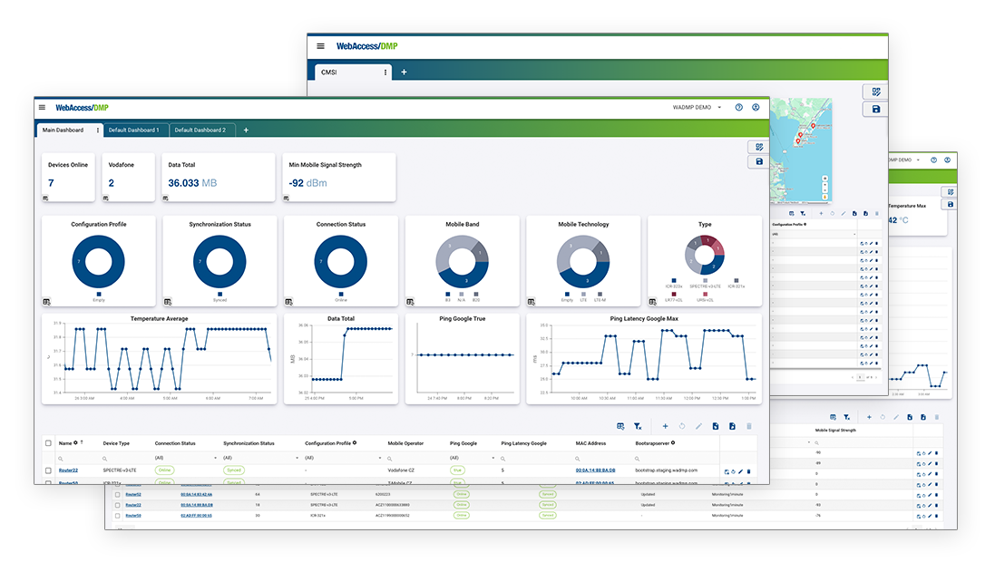Click the edit dashboard widgets icon in front window
Image resolution: width=995 pixels, height=562 pixels.
pyautogui.click(x=759, y=147)
